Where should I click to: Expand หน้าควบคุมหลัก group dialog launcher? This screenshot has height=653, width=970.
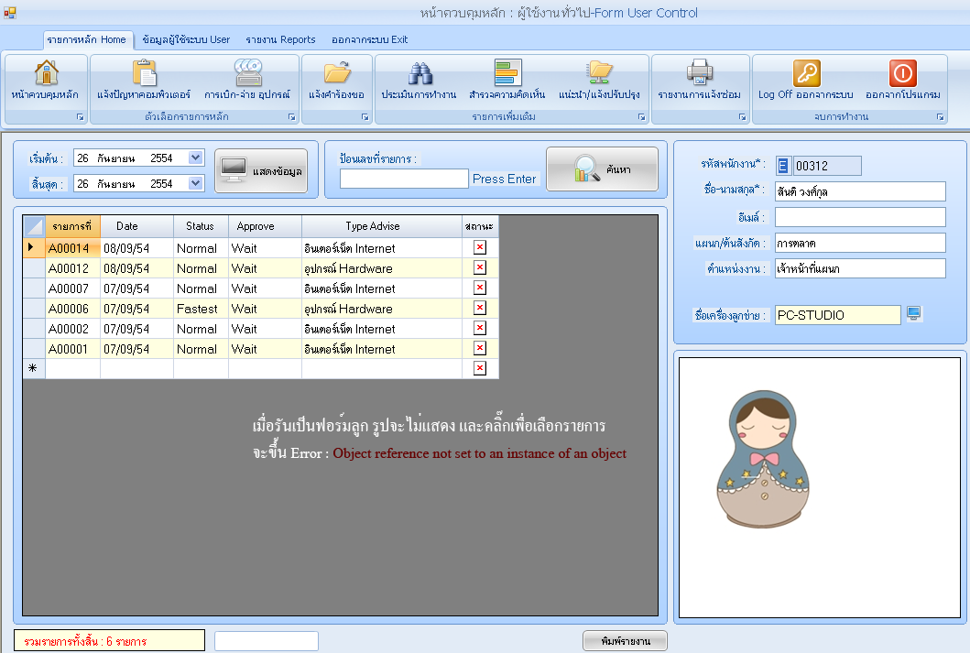point(80,117)
